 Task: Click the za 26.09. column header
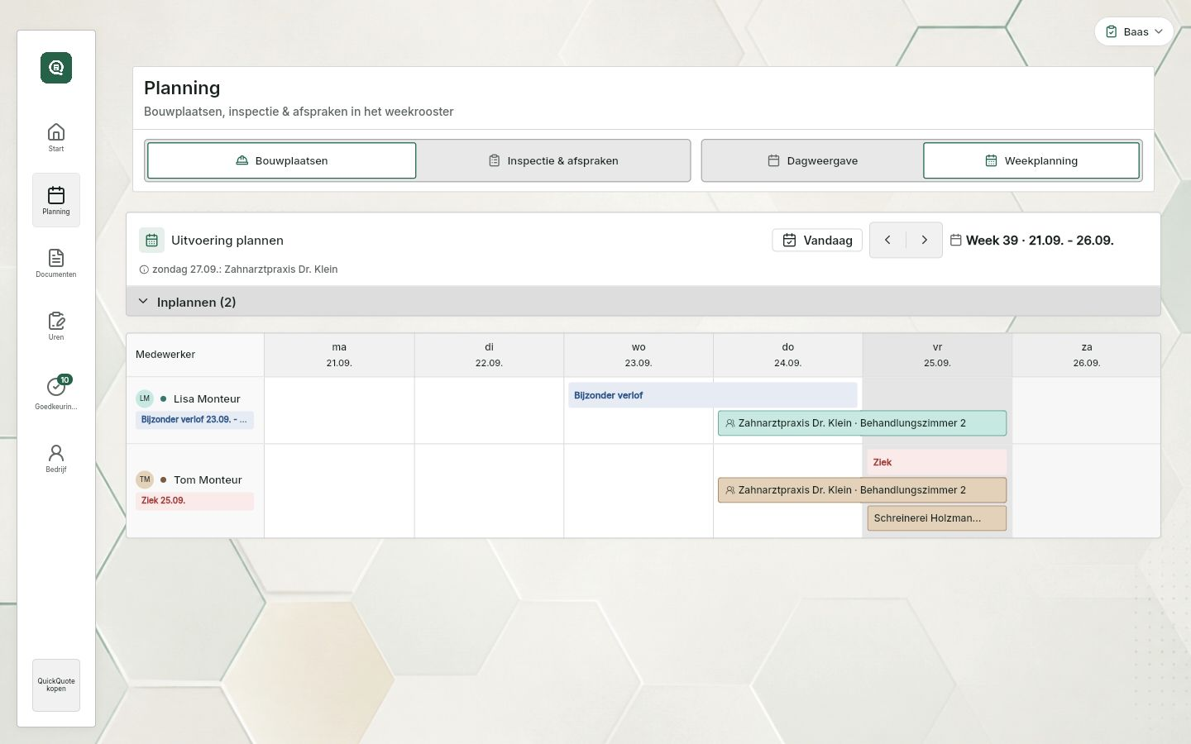coord(1087,355)
